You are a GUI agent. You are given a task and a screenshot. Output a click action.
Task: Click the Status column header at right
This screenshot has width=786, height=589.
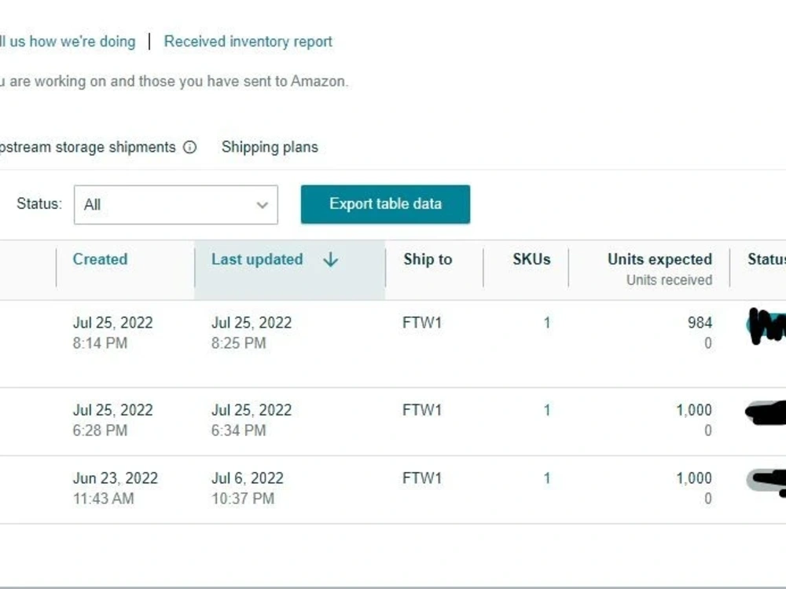[766, 259]
